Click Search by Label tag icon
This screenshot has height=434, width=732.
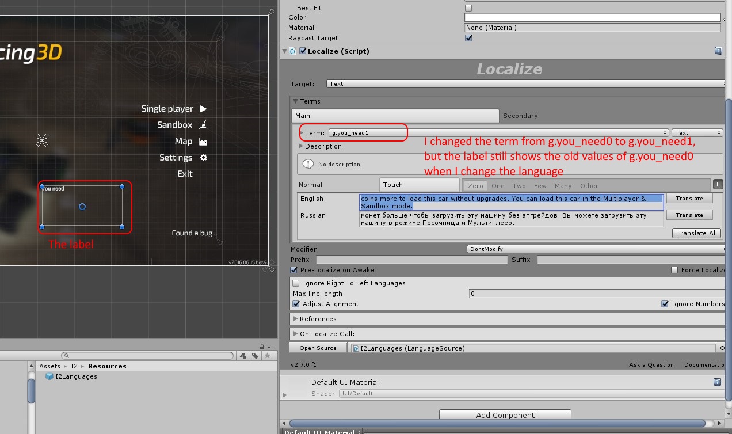coord(255,356)
